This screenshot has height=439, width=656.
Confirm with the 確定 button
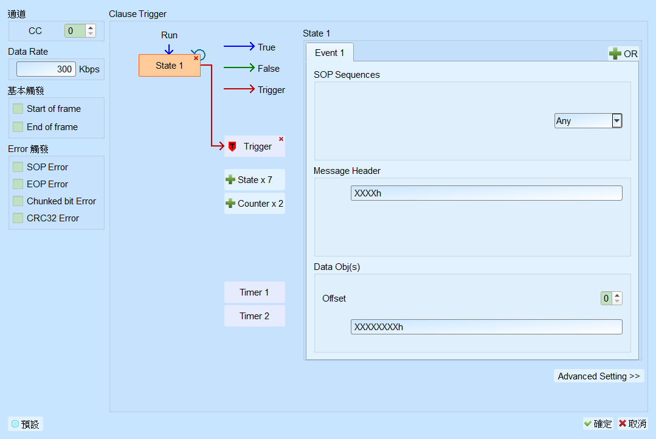(x=598, y=424)
